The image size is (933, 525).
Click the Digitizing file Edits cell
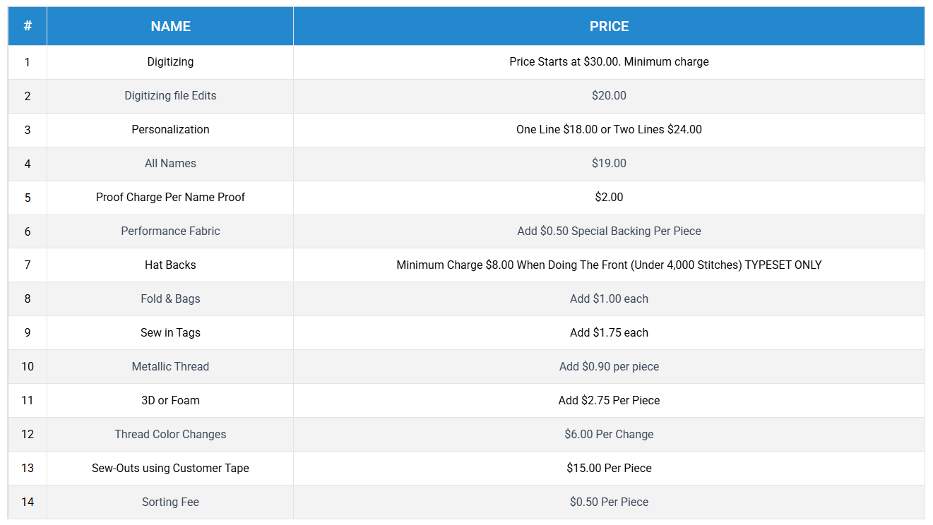click(170, 96)
